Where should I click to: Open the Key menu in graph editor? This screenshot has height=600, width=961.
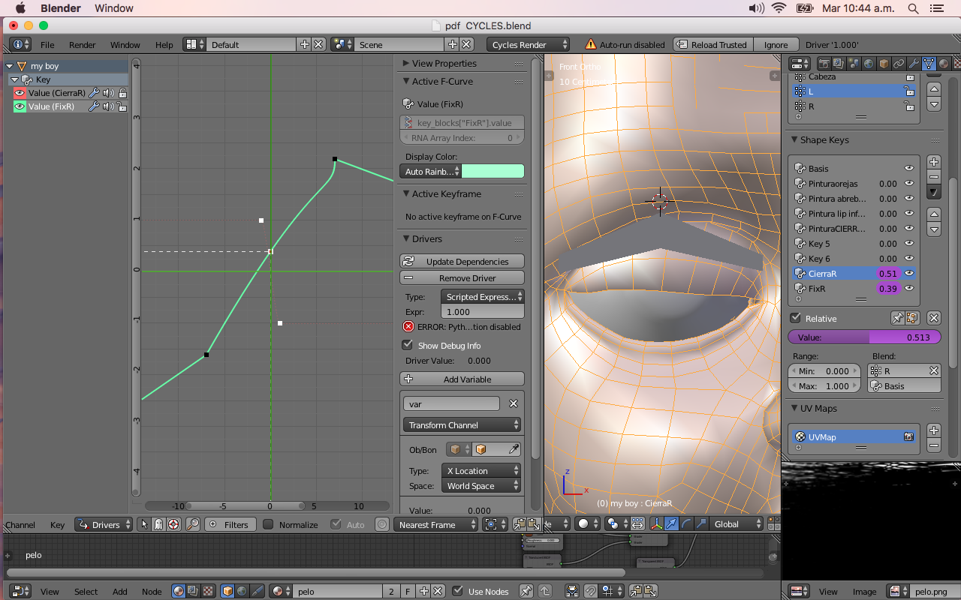pos(57,524)
